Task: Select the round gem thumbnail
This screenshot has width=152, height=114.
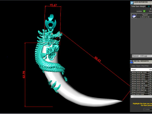Action: pyautogui.click(x=134, y=16)
